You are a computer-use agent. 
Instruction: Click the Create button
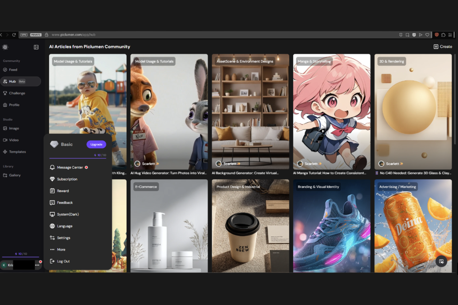point(443,47)
